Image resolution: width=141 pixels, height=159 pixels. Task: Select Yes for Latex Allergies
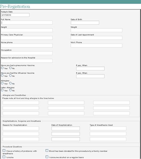(2, 90)
